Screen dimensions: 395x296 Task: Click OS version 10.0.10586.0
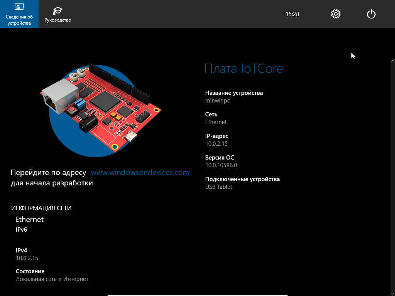[221, 165]
